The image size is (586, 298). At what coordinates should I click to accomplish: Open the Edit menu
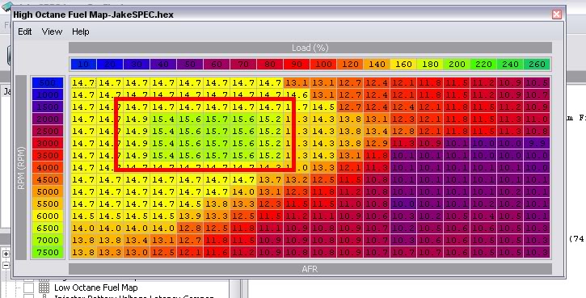[x=25, y=31]
